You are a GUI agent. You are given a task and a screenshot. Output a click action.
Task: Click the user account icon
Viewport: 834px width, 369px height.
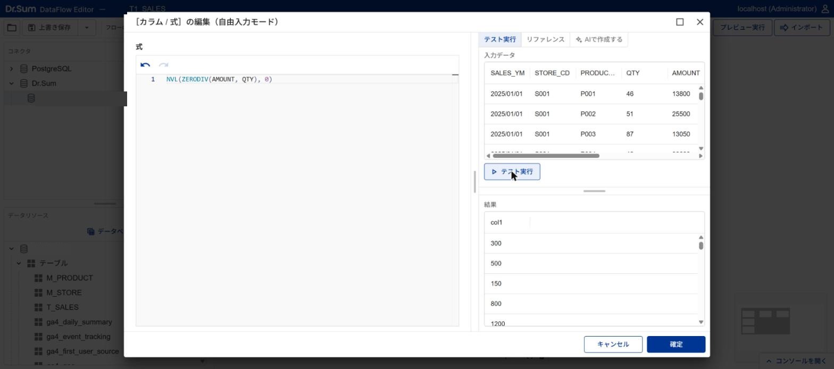[x=825, y=9]
